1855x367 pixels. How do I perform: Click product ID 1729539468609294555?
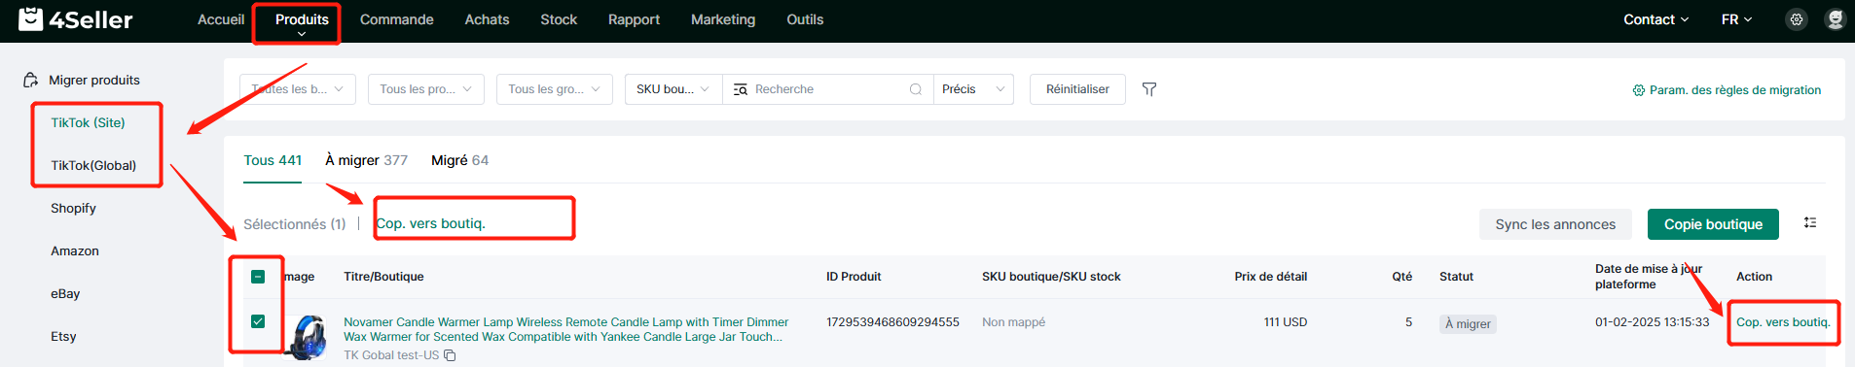click(x=892, y=322)
